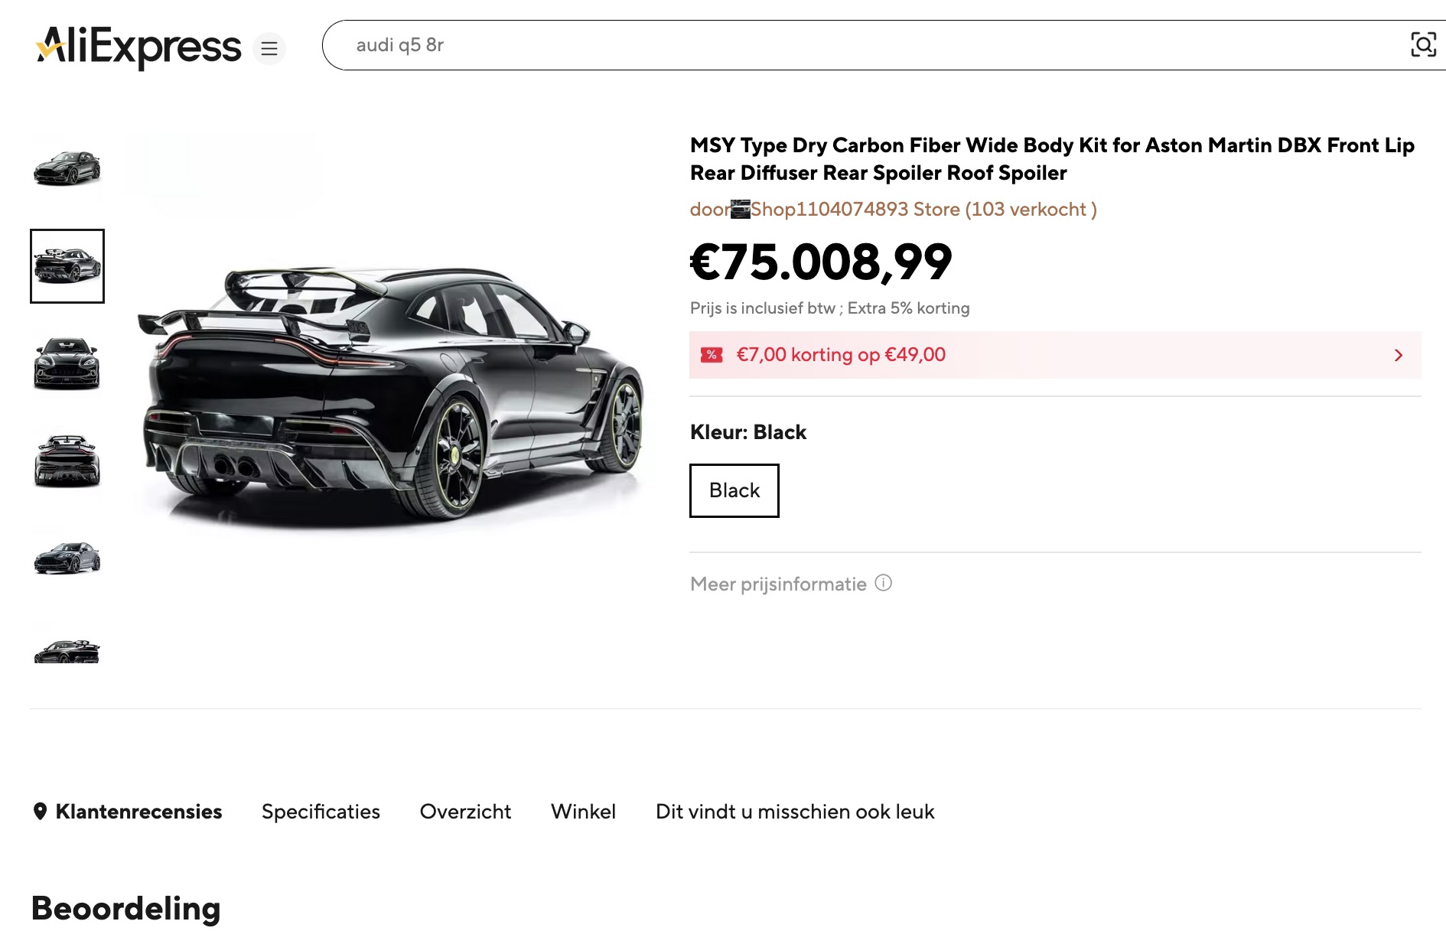The image size is (1446, 944).
Task: Click the location pin icon by Klantenrecensies
Action: coord(41,811)
